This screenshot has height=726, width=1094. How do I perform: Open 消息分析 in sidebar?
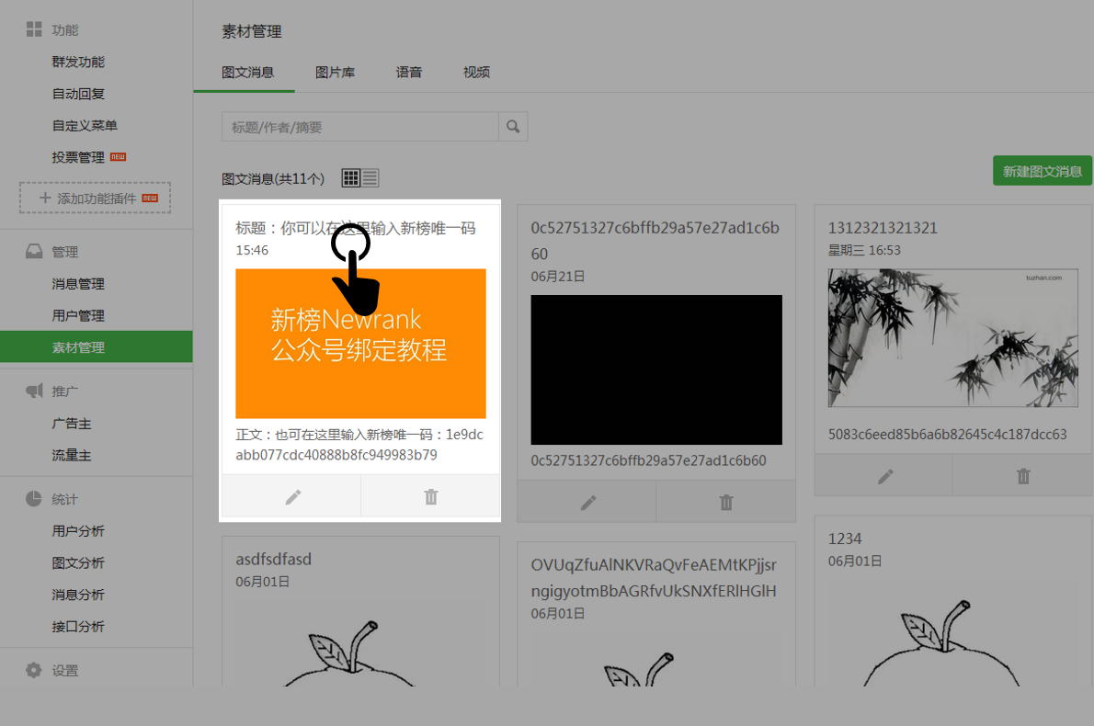pyautogui.click(x=78, y=595)
